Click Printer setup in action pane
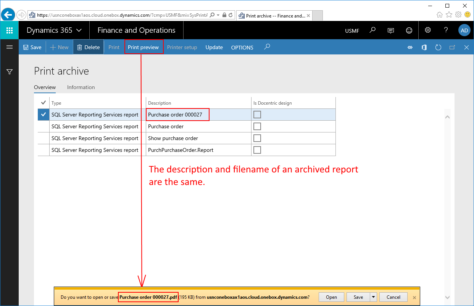Image resolution: width=474 pixels, height=306 pixels. pos(182,48)
